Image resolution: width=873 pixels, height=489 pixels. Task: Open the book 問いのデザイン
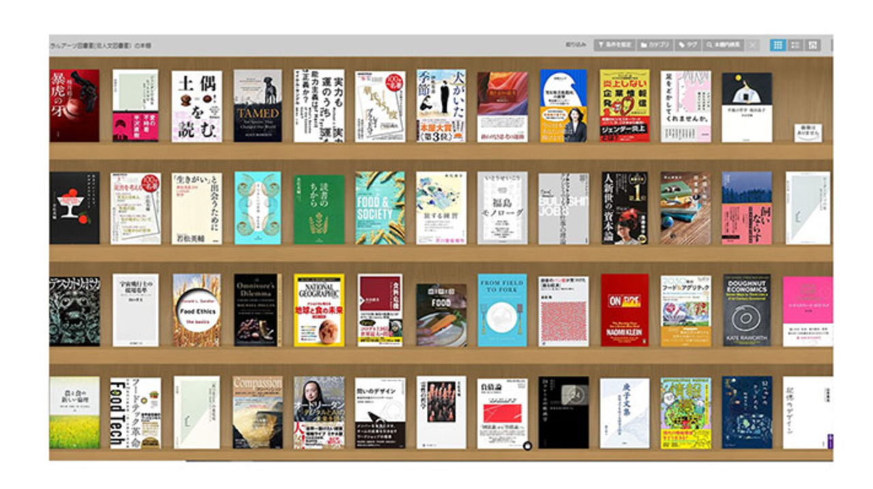tap(380, 413)
